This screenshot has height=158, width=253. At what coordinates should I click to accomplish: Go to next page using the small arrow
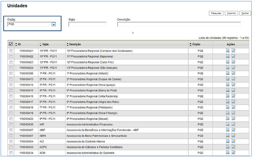[x=133, y=33]
